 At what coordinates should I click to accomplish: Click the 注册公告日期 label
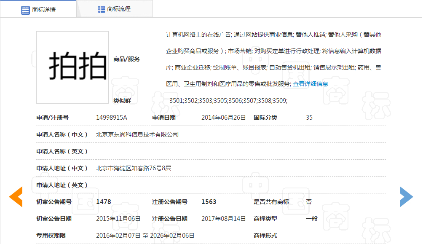[x=170, y=219]
